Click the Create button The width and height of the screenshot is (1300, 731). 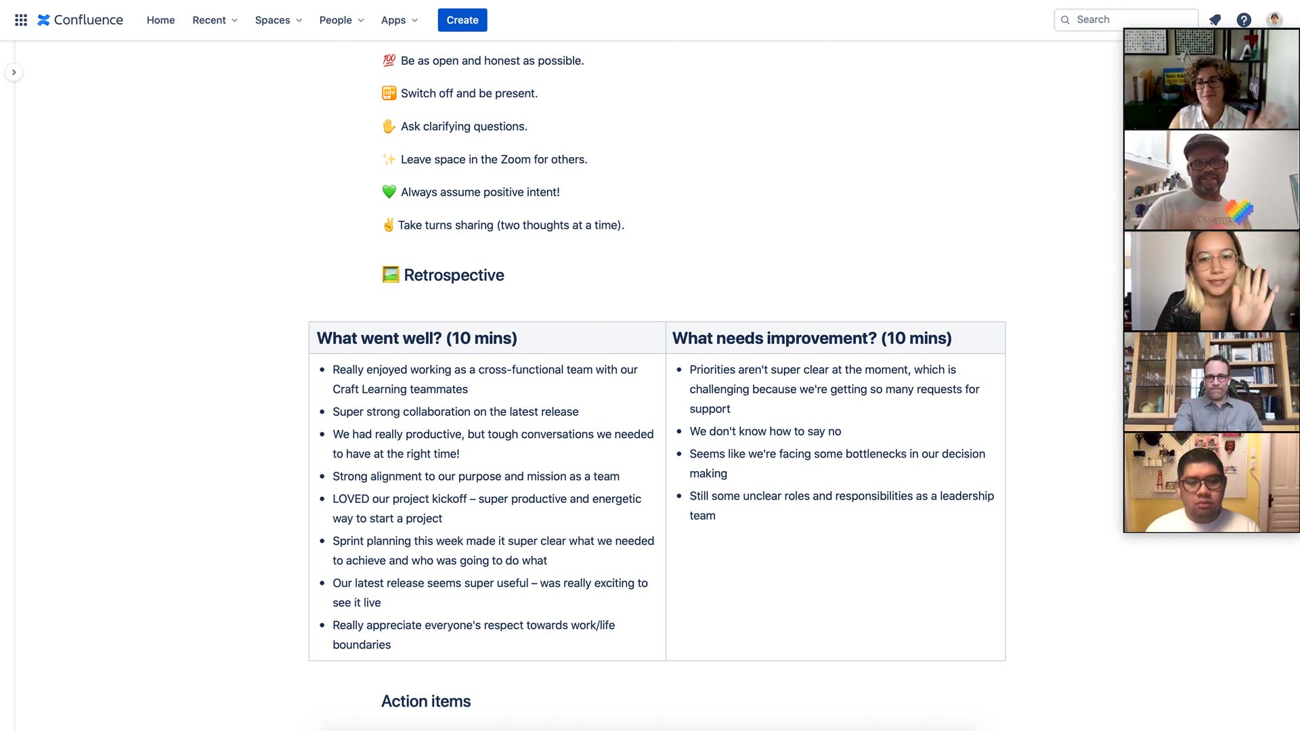(462, 20)
